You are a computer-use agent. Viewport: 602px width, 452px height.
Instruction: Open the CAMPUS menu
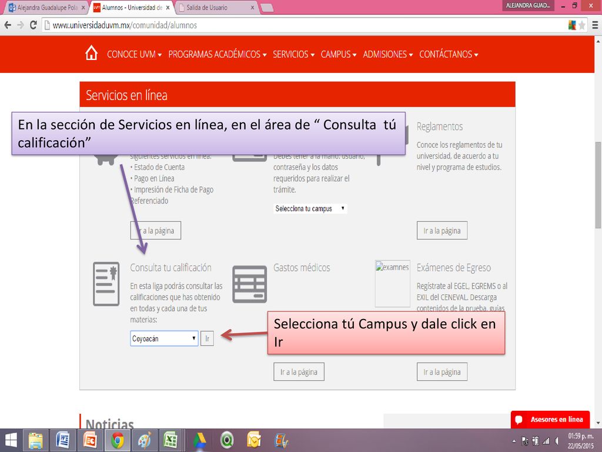[339, 54]
